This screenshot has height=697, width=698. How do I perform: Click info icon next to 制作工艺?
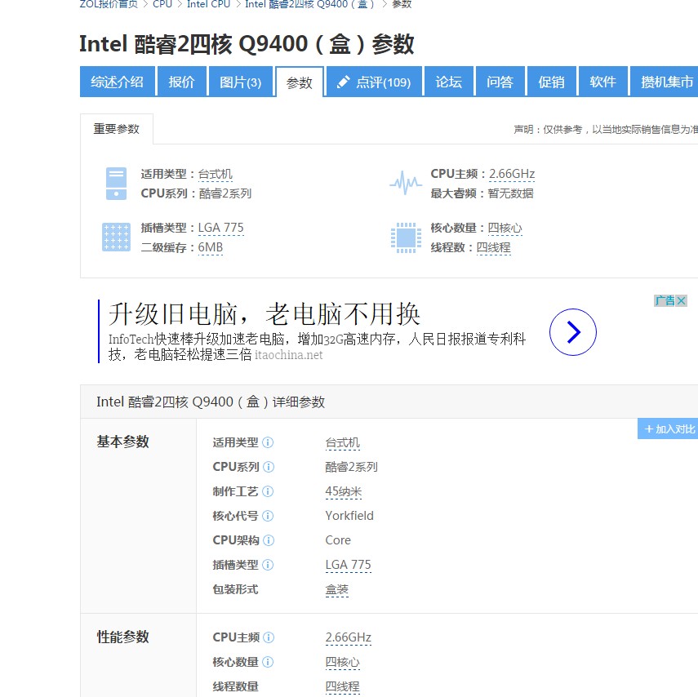pos(268,491)
